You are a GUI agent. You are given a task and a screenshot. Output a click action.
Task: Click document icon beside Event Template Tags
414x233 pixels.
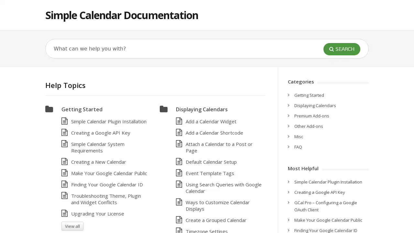[179, 173]
